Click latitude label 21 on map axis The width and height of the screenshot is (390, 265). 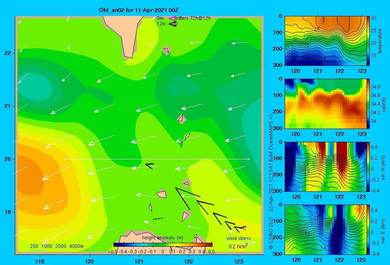(x=7, y=106)
